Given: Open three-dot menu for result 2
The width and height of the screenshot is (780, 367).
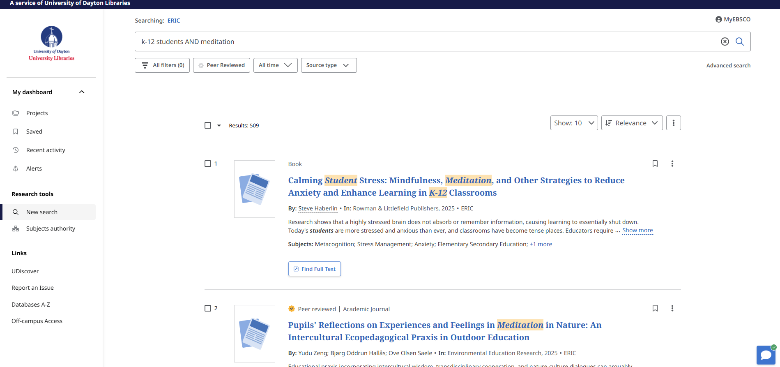Looking at the screenshot, I should [672, 308].
